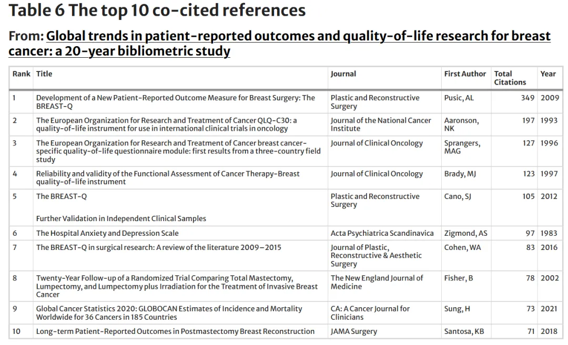Click the year '1997'

(x=549, y=174)
